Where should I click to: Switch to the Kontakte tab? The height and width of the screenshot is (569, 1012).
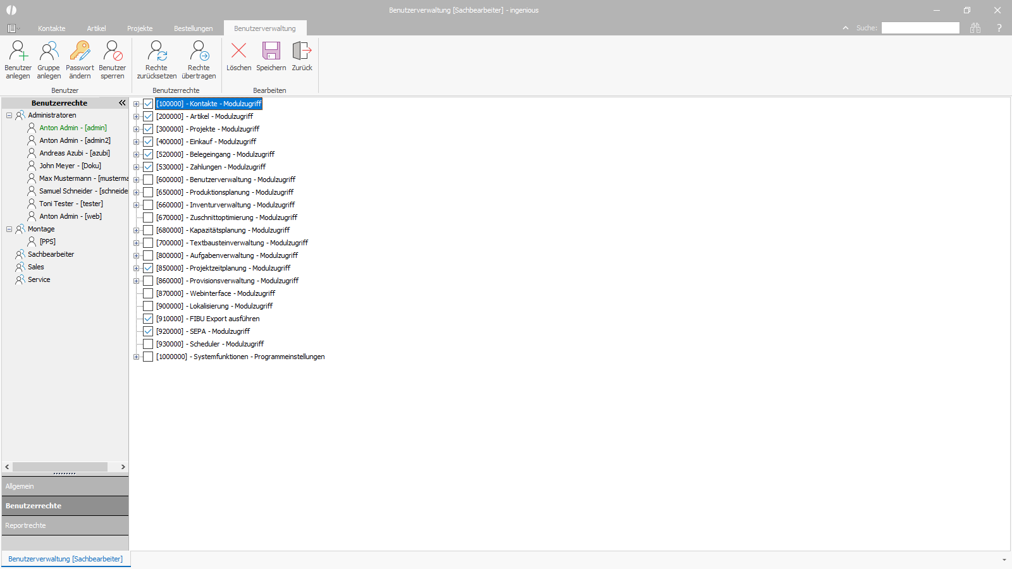pos(52,28)
